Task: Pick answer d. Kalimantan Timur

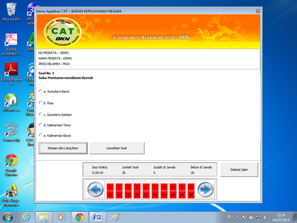Action: (x=40, y=125)
